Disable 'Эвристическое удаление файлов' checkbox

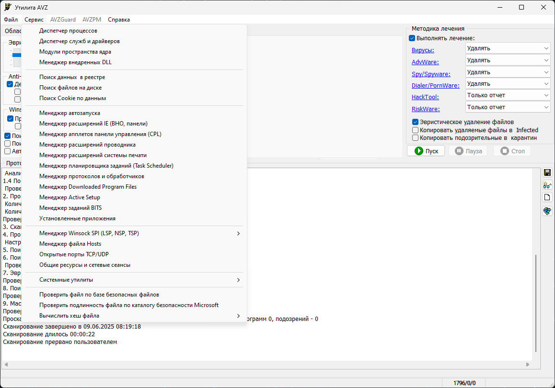(x=415, y=122)
